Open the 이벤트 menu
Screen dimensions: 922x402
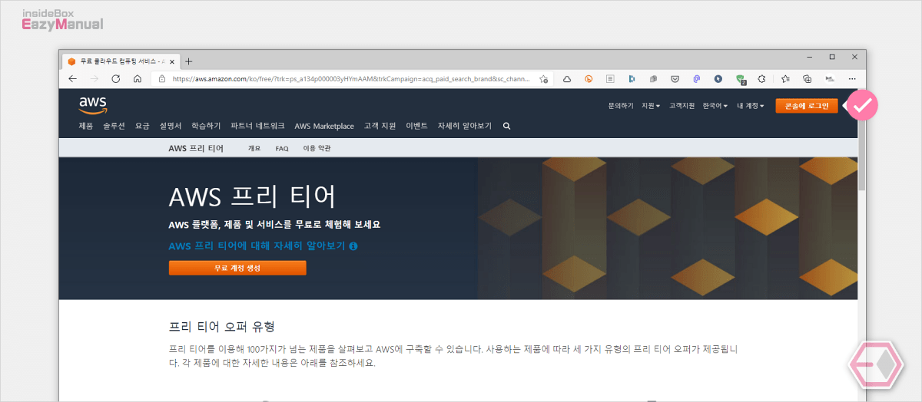(416, 126)
